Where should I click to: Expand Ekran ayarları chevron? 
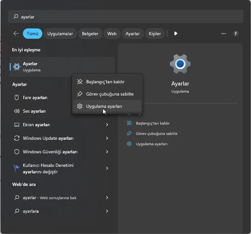pyautogui.click(x=107, y=125)
